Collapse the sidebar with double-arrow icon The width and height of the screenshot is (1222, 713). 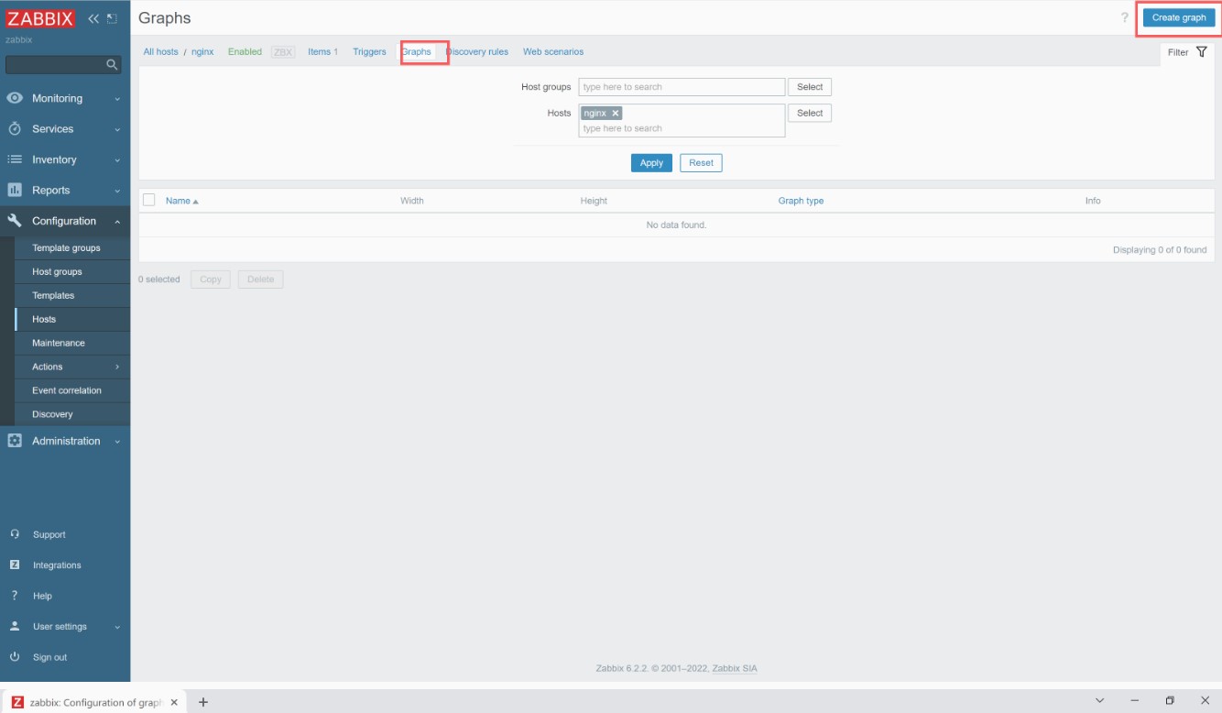[x=93, y=18]
